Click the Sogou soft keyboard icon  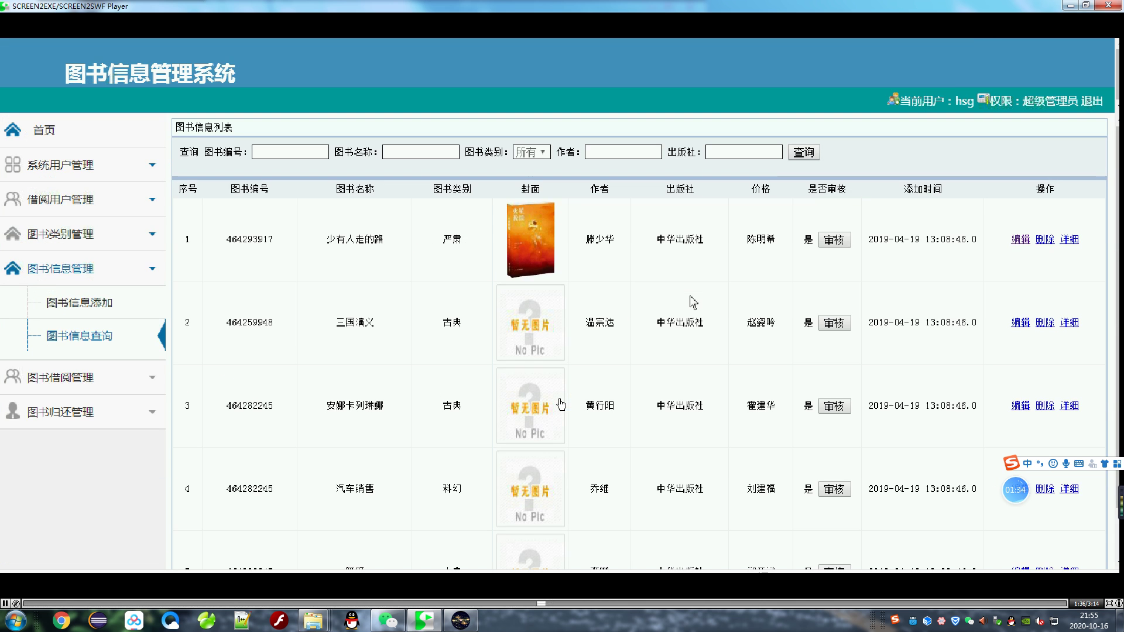(x=1079, y=463)
